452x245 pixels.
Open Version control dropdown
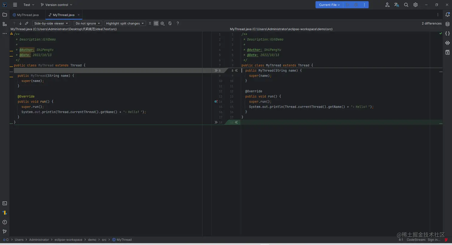click(56, 5)
